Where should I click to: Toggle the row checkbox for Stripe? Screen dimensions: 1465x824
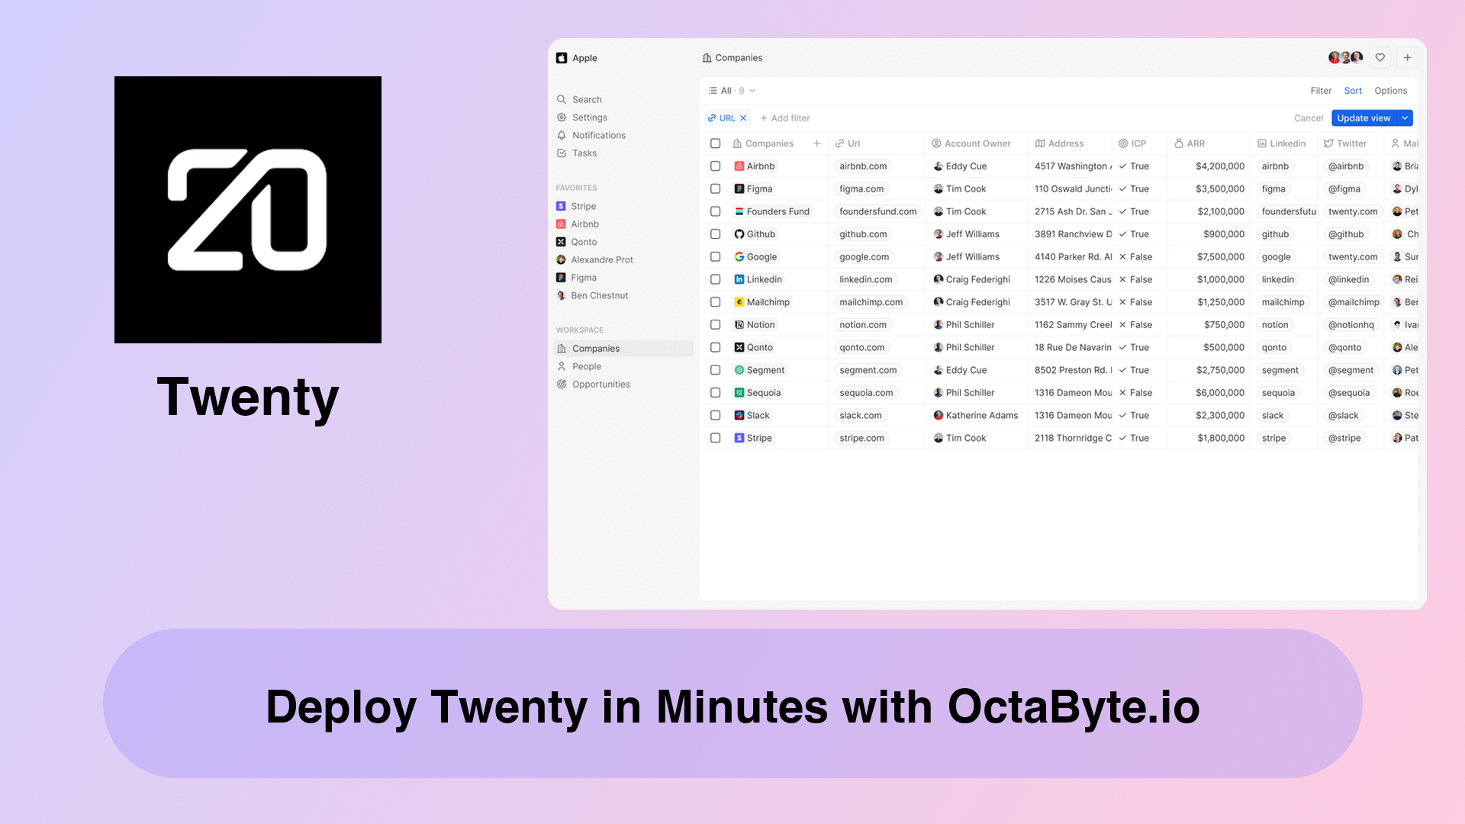click(x=716, y=438)
